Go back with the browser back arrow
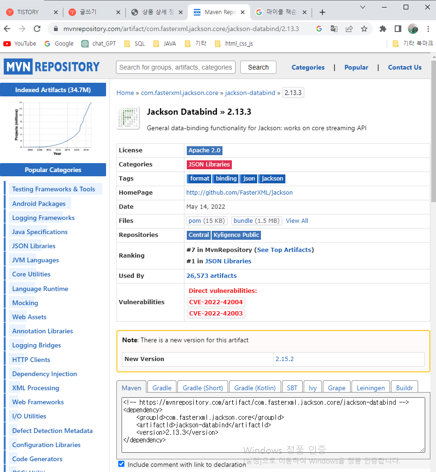 click(x=7, y=29)
